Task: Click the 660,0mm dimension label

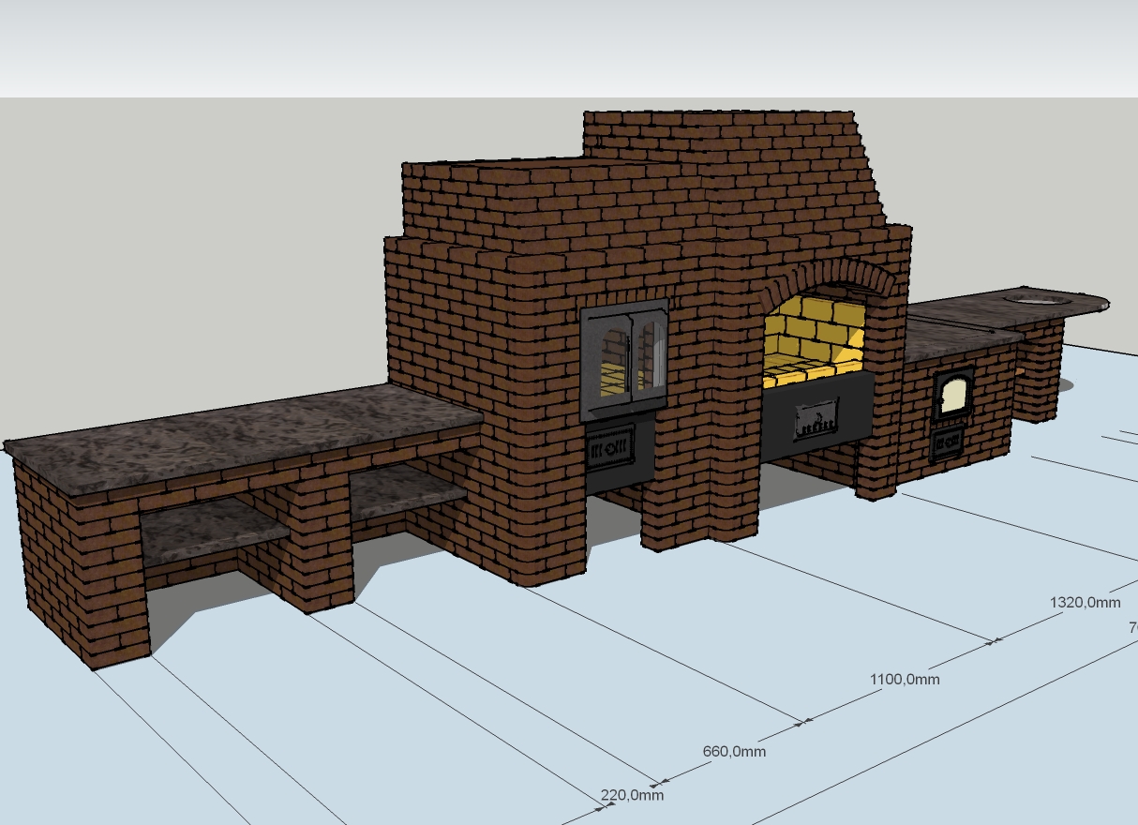Action: click(x=734, y=751)
